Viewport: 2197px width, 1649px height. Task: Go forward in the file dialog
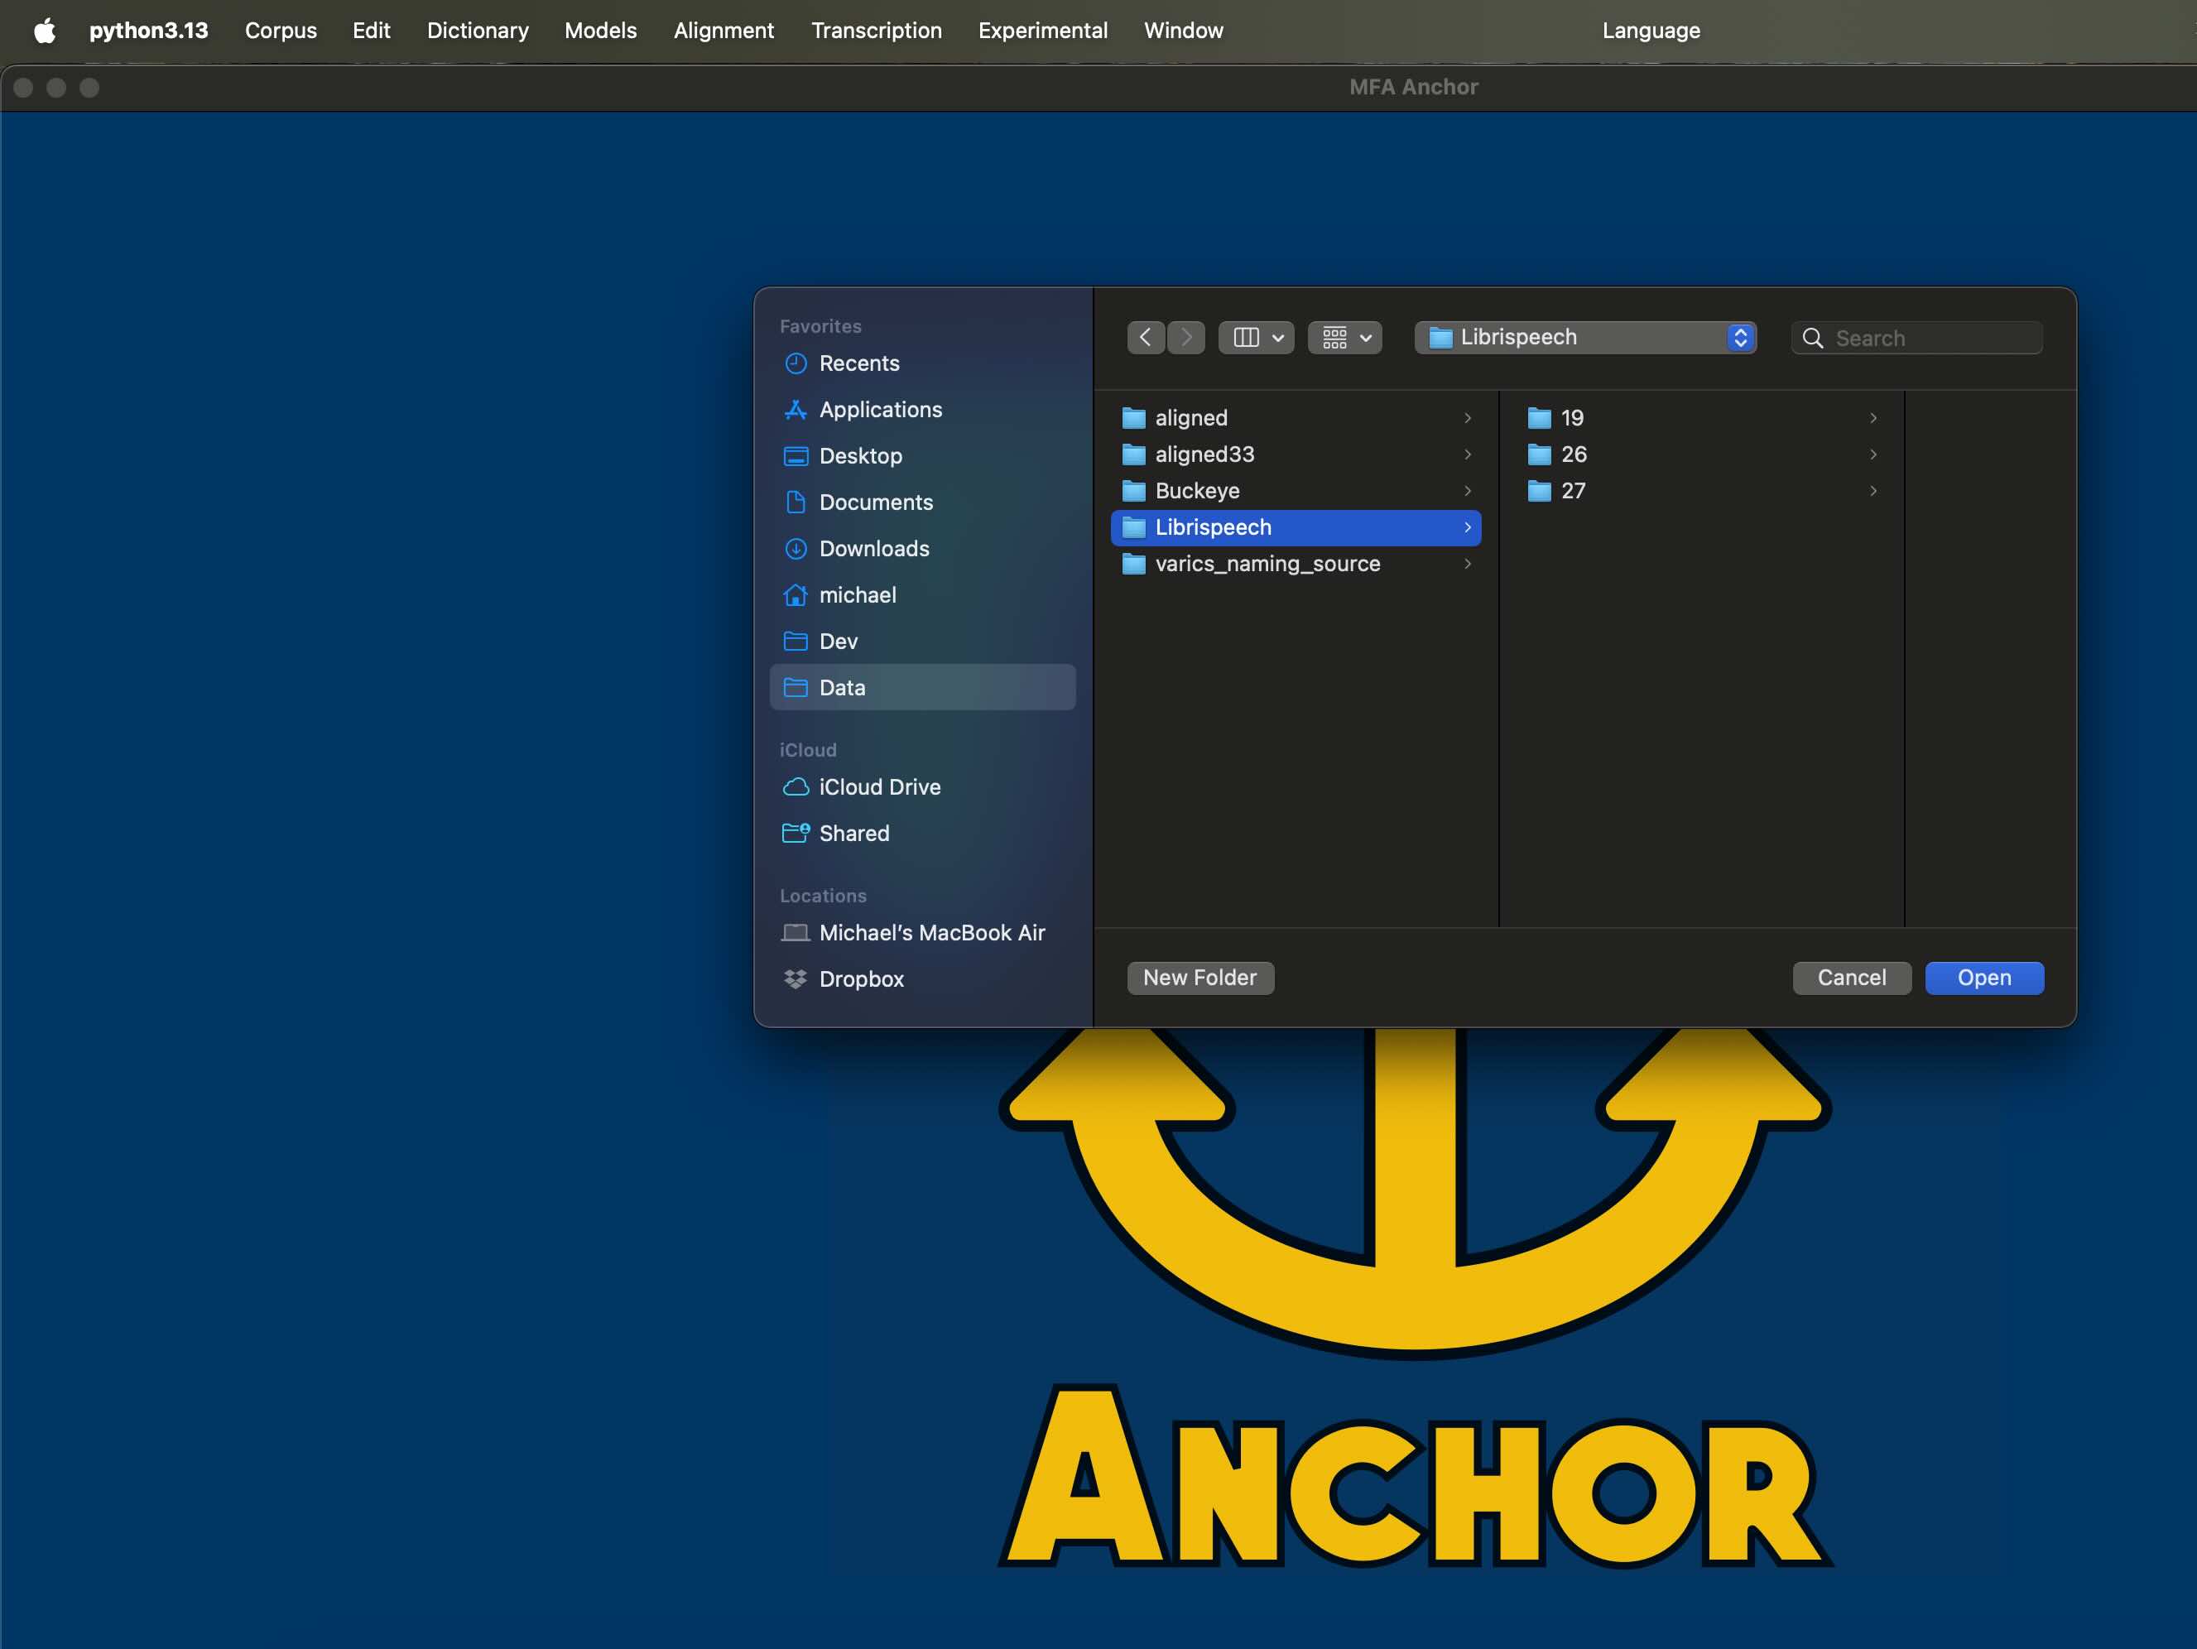(x=1186, y=338)
